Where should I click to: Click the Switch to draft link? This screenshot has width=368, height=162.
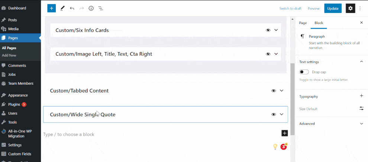coord(290,9)
